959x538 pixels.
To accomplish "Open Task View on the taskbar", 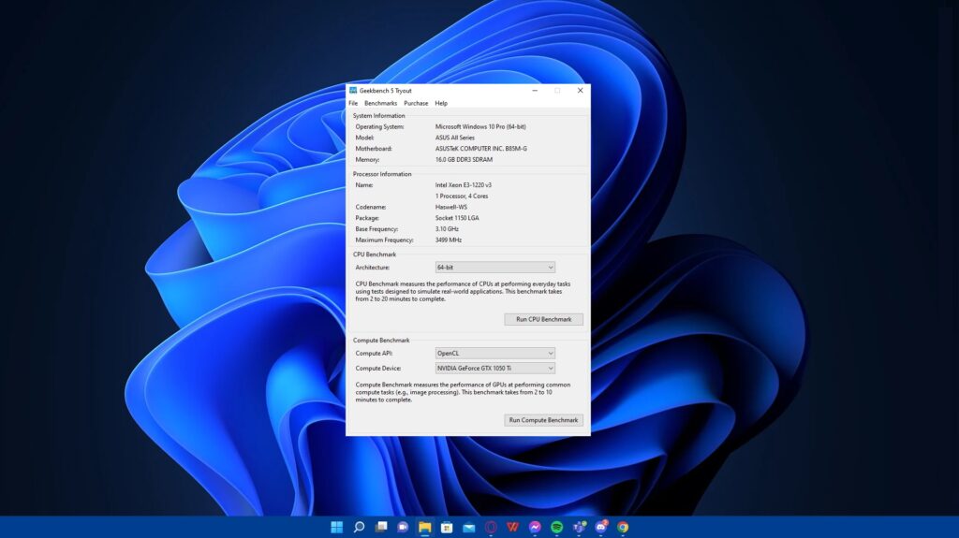I will coord(381,527).
